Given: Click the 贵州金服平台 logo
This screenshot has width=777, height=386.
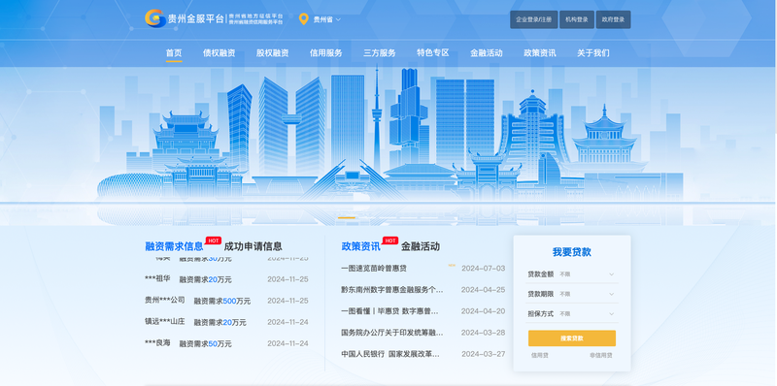Looking at the screenshot, I should pos(214,18).
